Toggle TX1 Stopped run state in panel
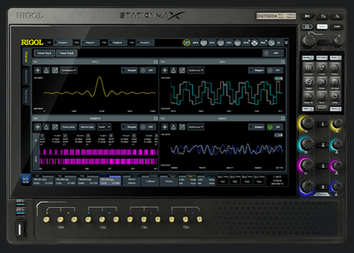 point(129,70)
